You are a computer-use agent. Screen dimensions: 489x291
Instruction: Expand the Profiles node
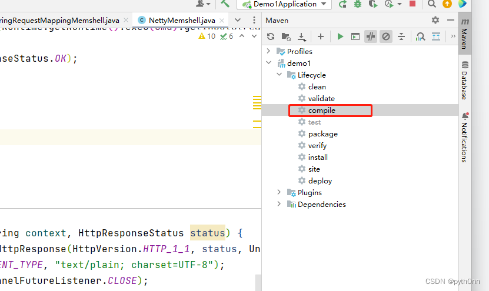point(268,51)
